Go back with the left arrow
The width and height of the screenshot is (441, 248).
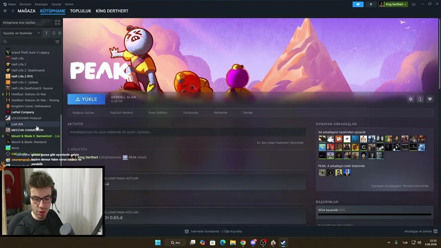point(5,11)
